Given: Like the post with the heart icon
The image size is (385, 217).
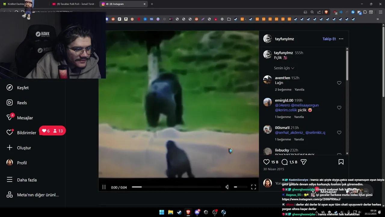Looking at the screenshot, I should click(266, 162).
